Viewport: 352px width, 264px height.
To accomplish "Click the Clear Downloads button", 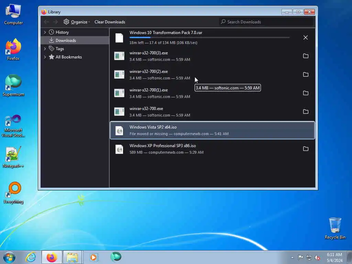I will [x=110, y=22].
